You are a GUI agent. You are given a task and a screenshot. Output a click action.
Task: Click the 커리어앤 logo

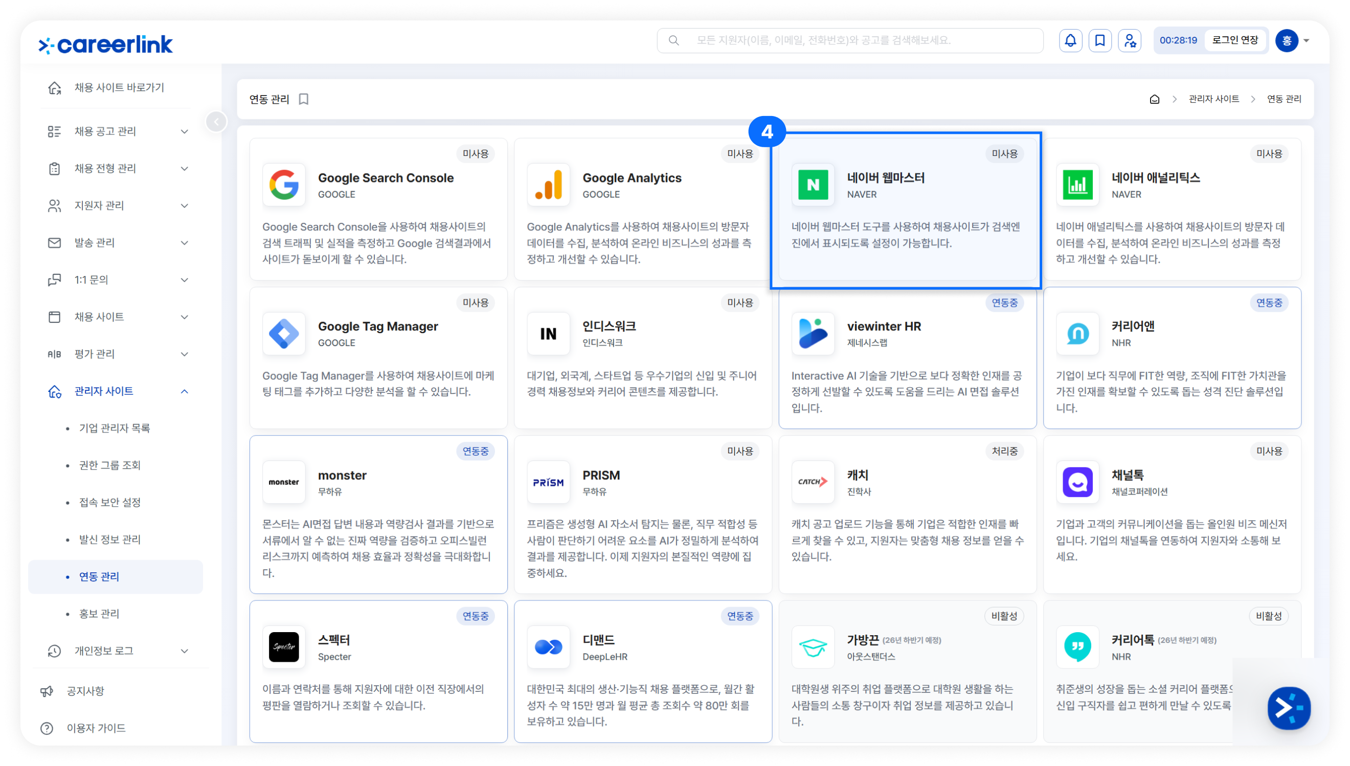coord(1077,334)
